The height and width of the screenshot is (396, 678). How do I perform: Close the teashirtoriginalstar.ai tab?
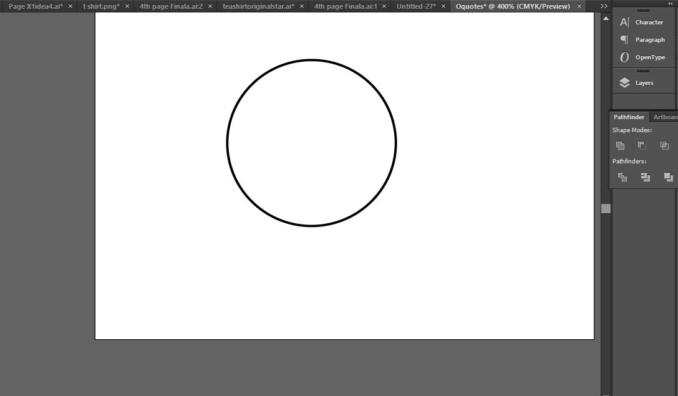[x=302, y=6]
